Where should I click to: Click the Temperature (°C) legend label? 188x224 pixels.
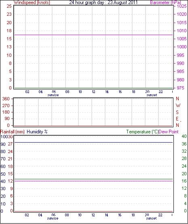(x=142, y=132)
